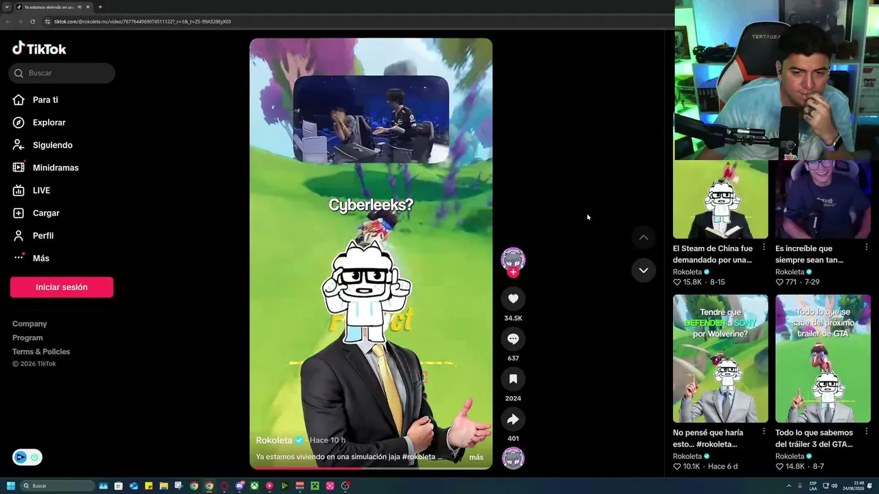Like the video showing 771 likes
Image resolution: width=879 pixels, height=494 pixels.
[779, 282]
